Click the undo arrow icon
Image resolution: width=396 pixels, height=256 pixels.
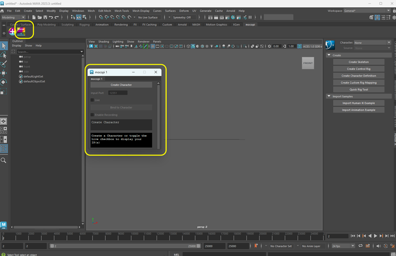(50, 17)
